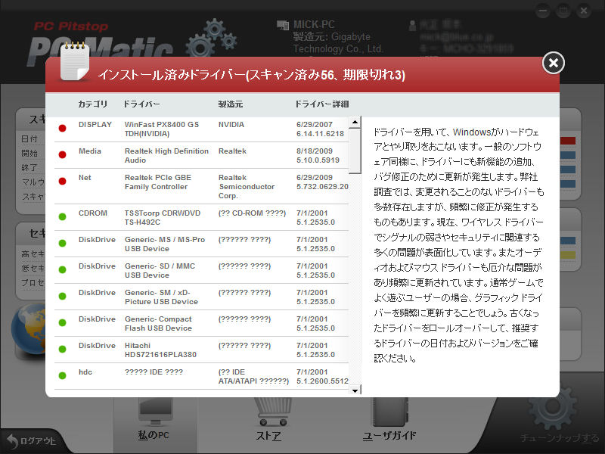Click red status dot for DISPLAY driver
This screenshot has height=454, width=605.
pyautogui.click(x=62, y=129)
